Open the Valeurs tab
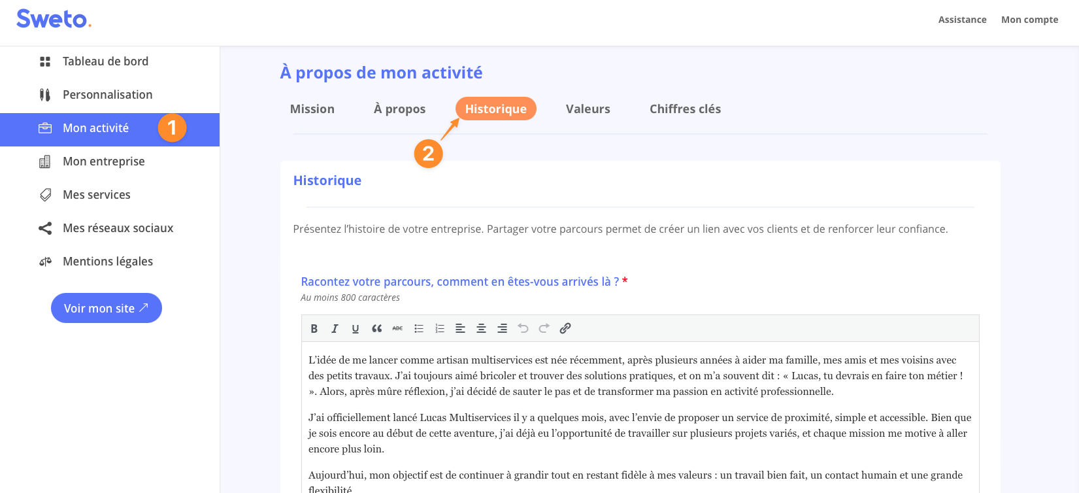 coord(588,109)
